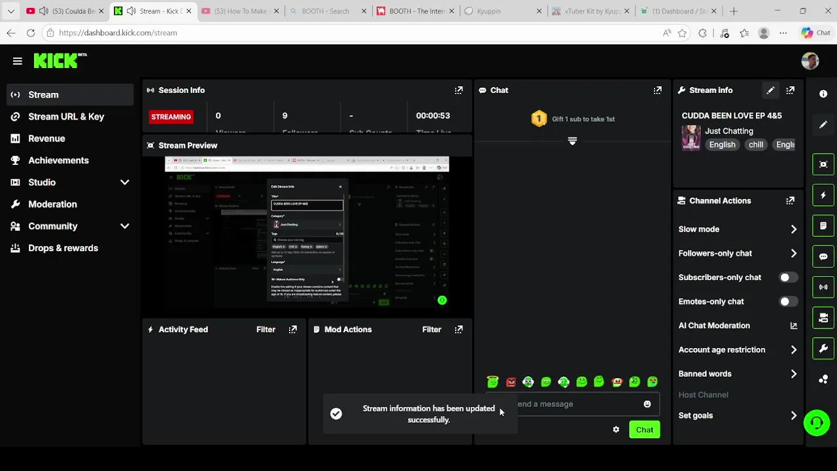Click the stream preview thumbnail
This screenshot has height=471, width=837.
[307, 231]
